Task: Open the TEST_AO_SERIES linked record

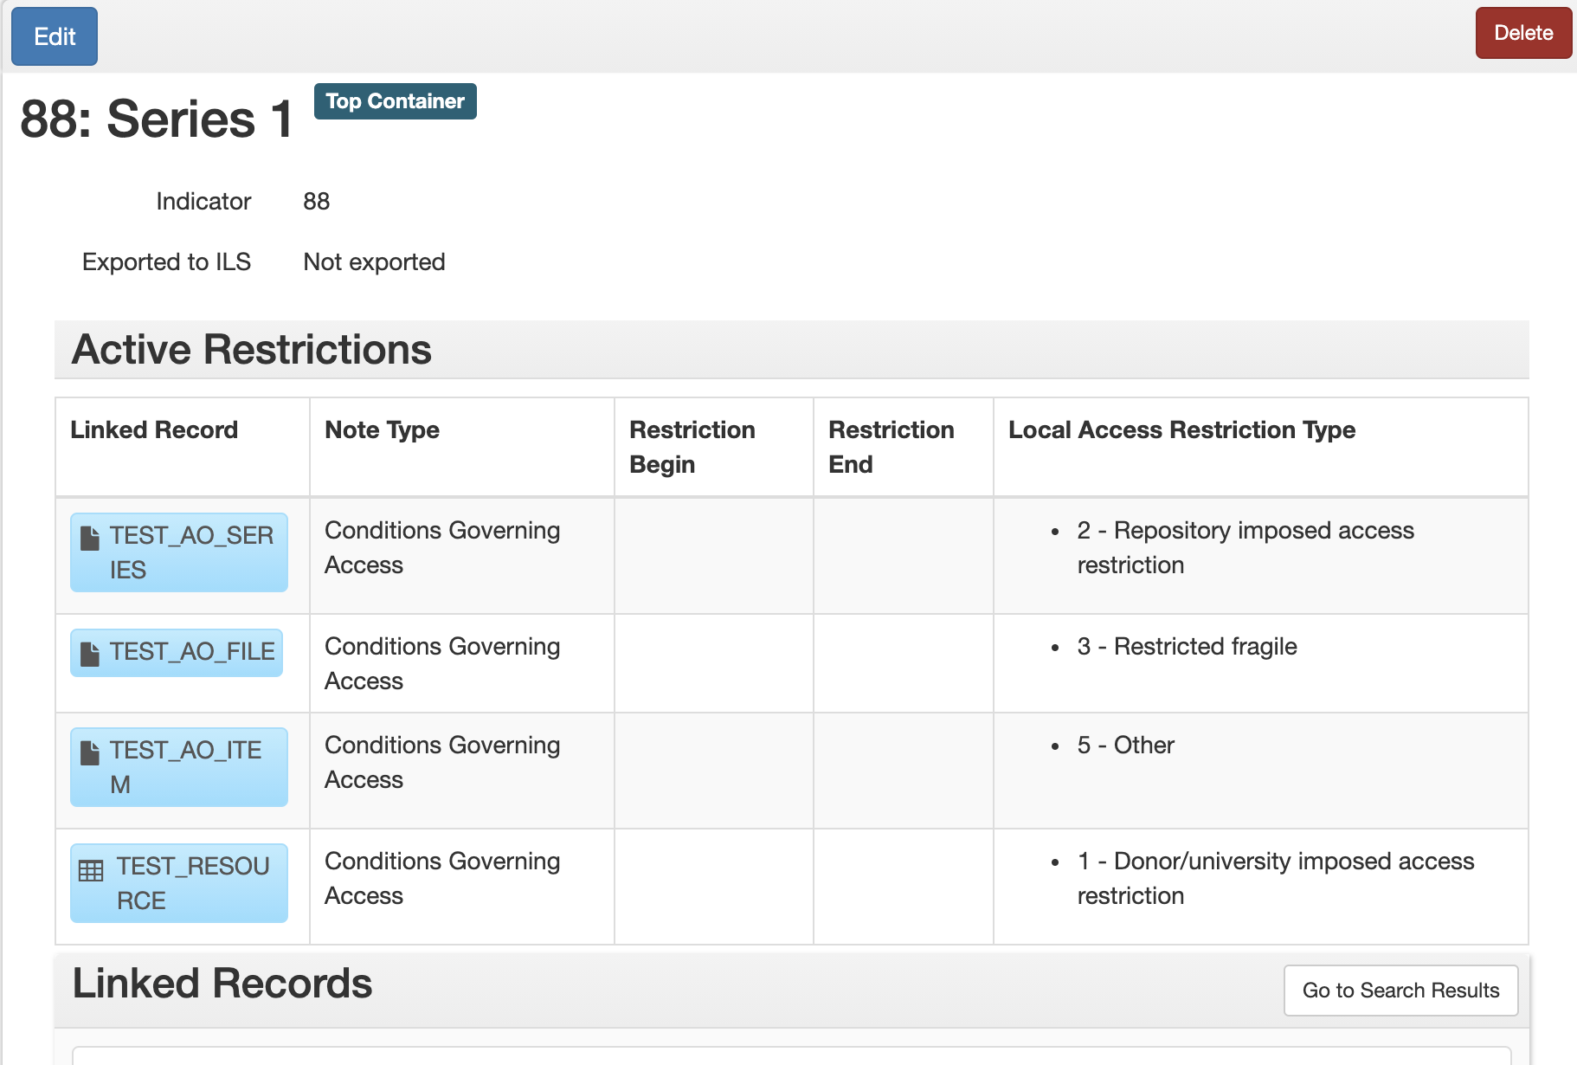Action: 179,552
